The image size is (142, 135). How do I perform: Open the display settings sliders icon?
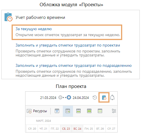coord(114,111)
